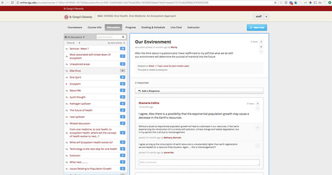Open the Course Info tab
332x175 pixels.
coord(95,28)
